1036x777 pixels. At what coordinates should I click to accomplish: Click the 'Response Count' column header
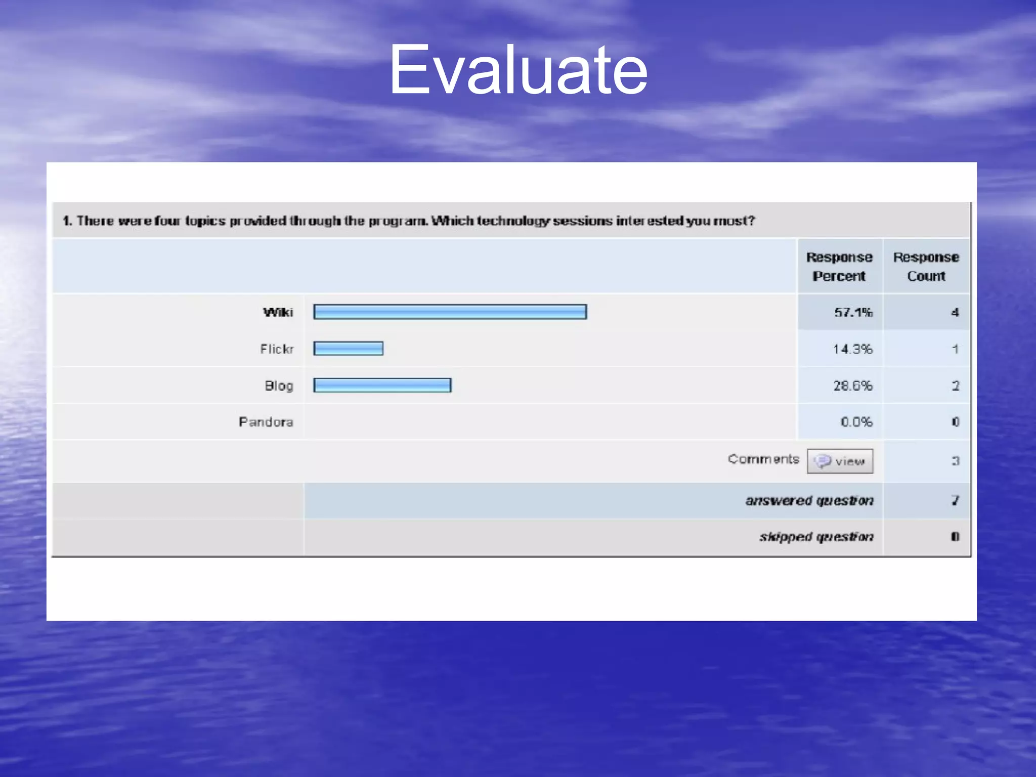click(926, 267)
